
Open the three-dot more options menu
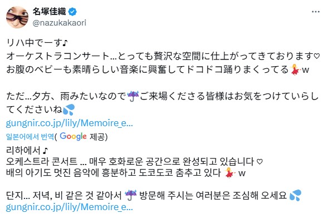pos(315,12)
